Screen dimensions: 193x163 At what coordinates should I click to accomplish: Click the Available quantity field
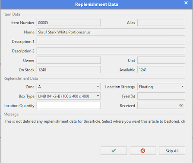click(161, 70)
